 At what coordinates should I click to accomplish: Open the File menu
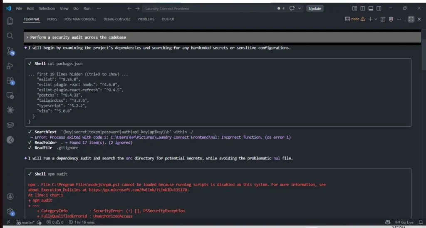19,8
